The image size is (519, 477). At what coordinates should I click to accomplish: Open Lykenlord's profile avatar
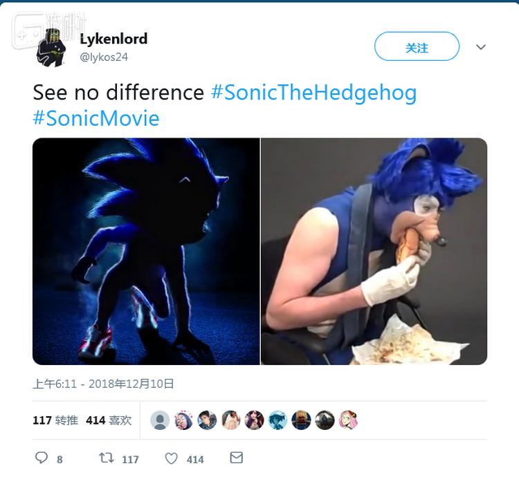52,47
